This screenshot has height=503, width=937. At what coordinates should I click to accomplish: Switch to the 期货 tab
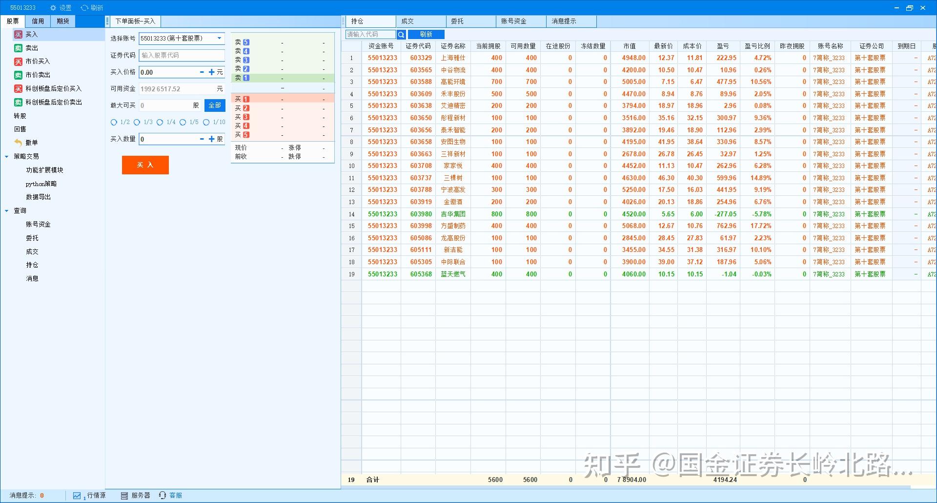pos(62,21)
